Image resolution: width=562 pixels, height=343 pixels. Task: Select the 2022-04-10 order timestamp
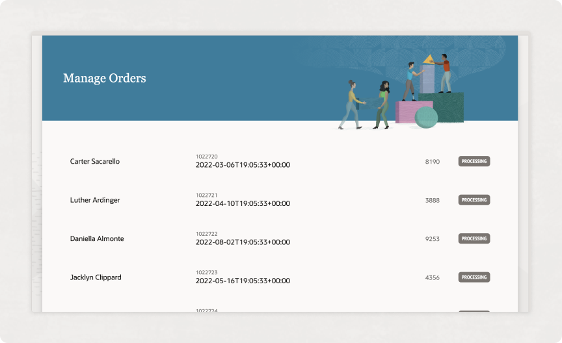[243, 203]
